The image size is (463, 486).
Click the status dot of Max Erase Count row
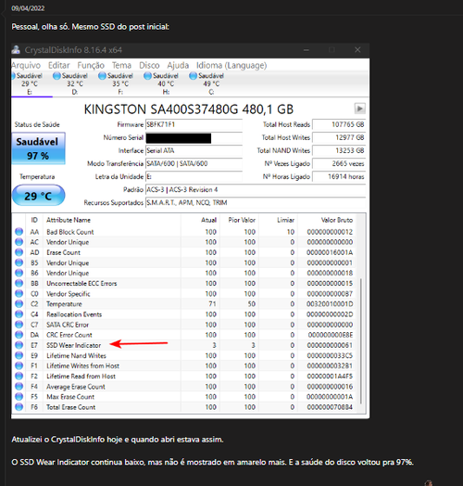tap(19, 397)
